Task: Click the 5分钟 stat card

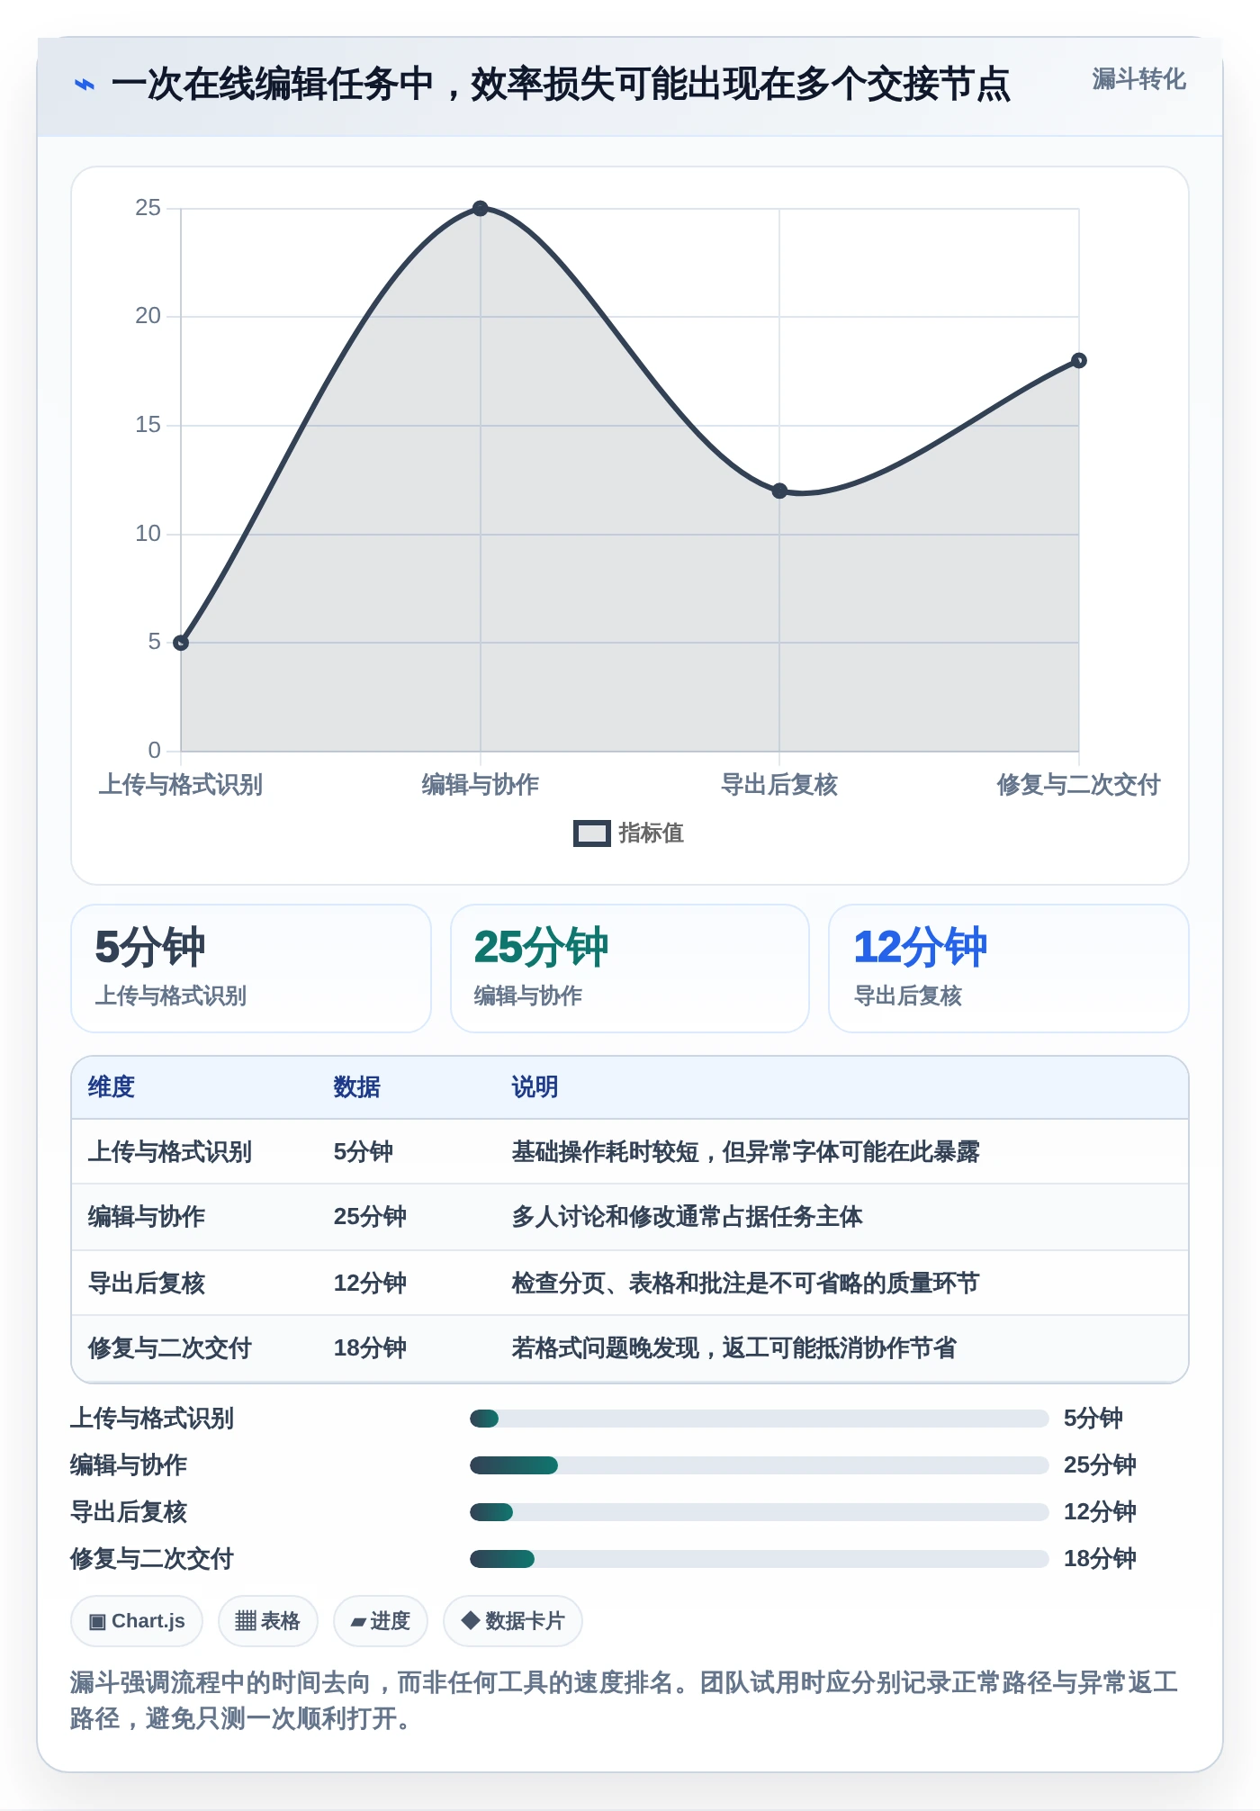Action: [x=251, y=969]
